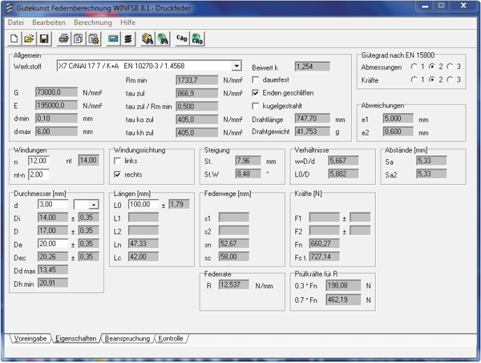The height and width of the screenshot is (363, 481).
Task: Click the new document icon
Action: [x=14, y=38]
